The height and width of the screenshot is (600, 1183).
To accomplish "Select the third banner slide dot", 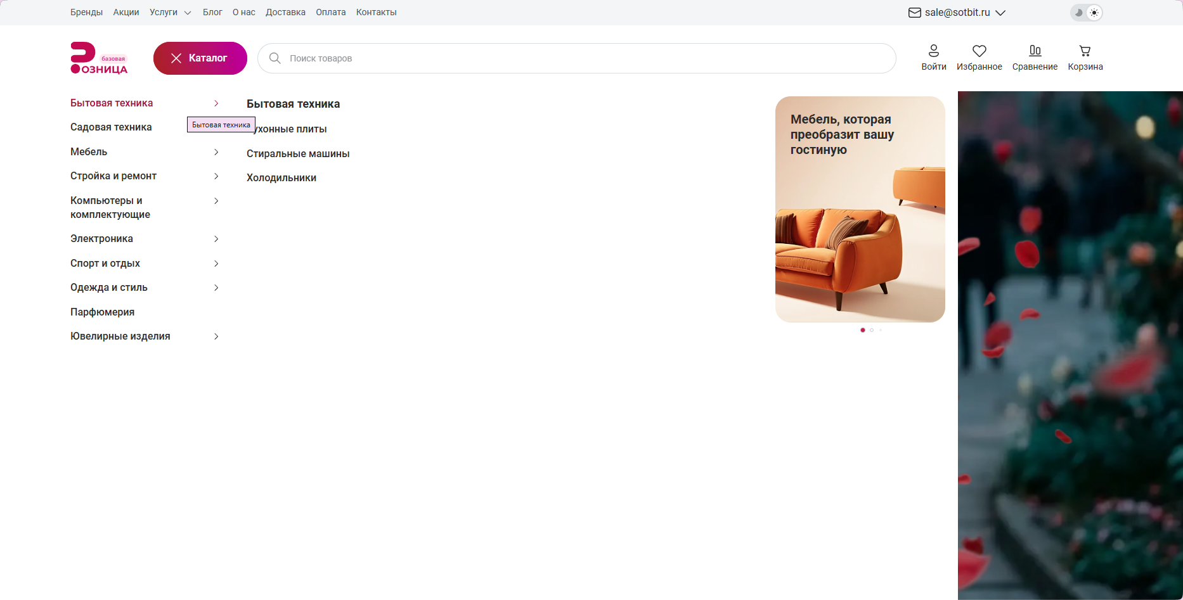I will [x=880, y=330].
